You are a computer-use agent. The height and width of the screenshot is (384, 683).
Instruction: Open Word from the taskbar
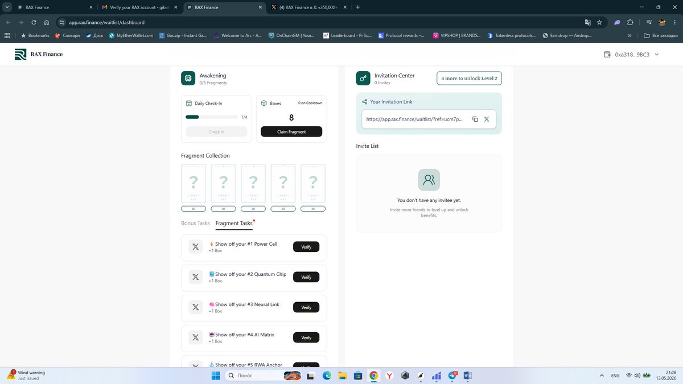coord(468,375)
